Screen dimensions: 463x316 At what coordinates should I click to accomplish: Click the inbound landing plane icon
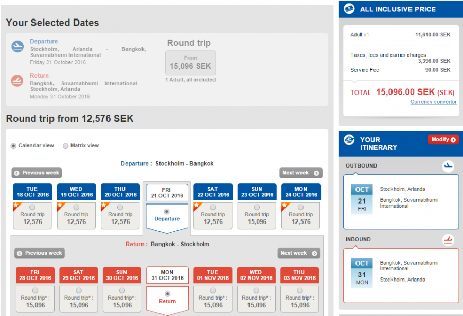(448, 239)
